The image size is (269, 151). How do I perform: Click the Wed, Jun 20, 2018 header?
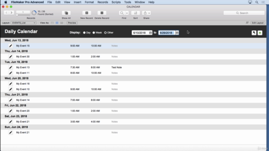16,78
